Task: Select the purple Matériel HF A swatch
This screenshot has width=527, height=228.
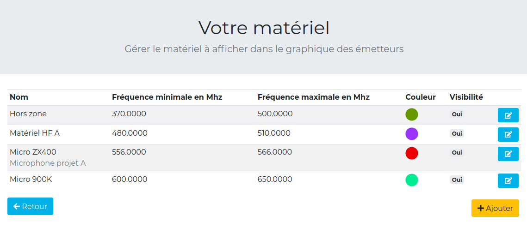Action: tap(412, 134)
